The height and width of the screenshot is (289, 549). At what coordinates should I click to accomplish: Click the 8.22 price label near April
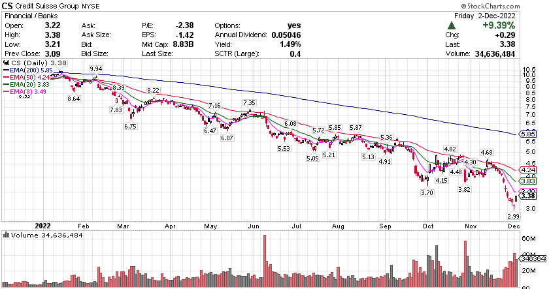153,91
